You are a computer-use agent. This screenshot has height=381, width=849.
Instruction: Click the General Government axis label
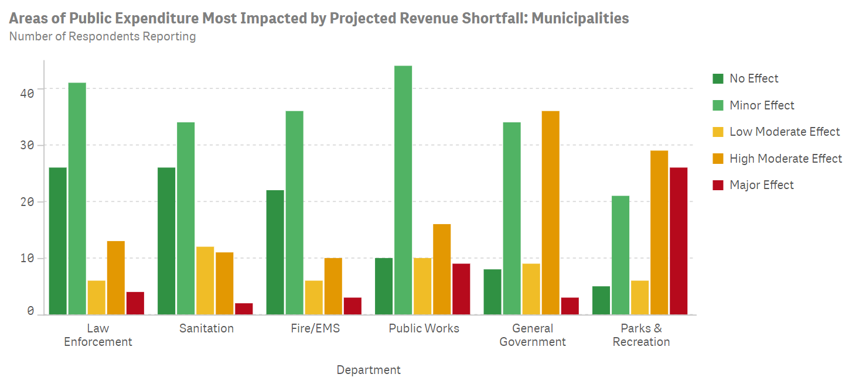tap(533, 335)
